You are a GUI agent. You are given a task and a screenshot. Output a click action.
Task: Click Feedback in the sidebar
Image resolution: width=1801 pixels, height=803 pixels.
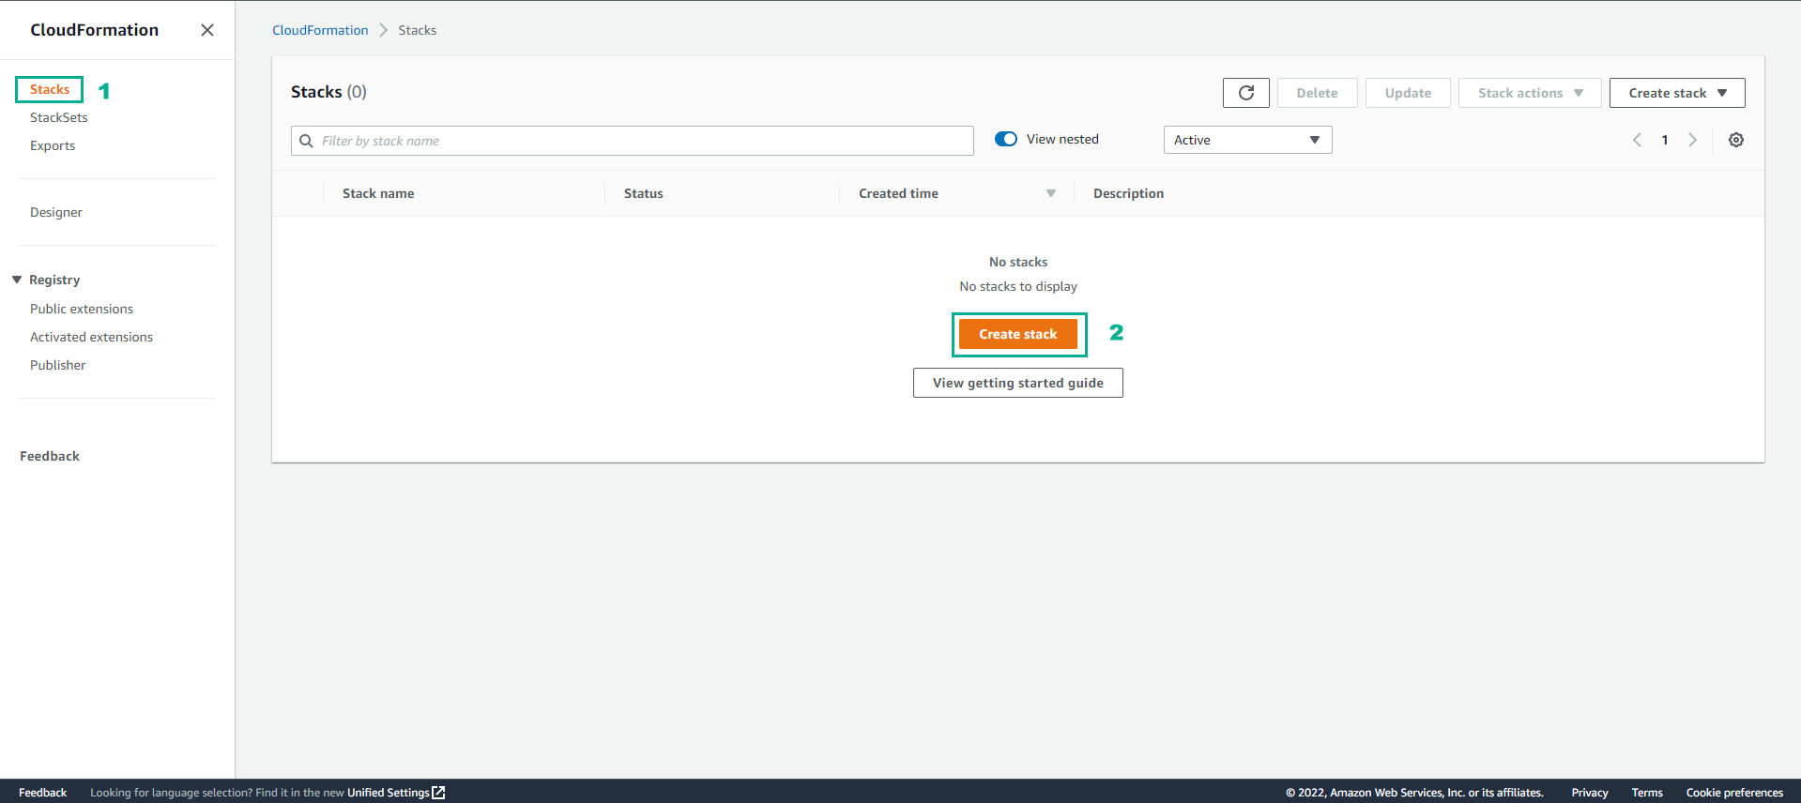pyautogui.click(x=50, y=456)
